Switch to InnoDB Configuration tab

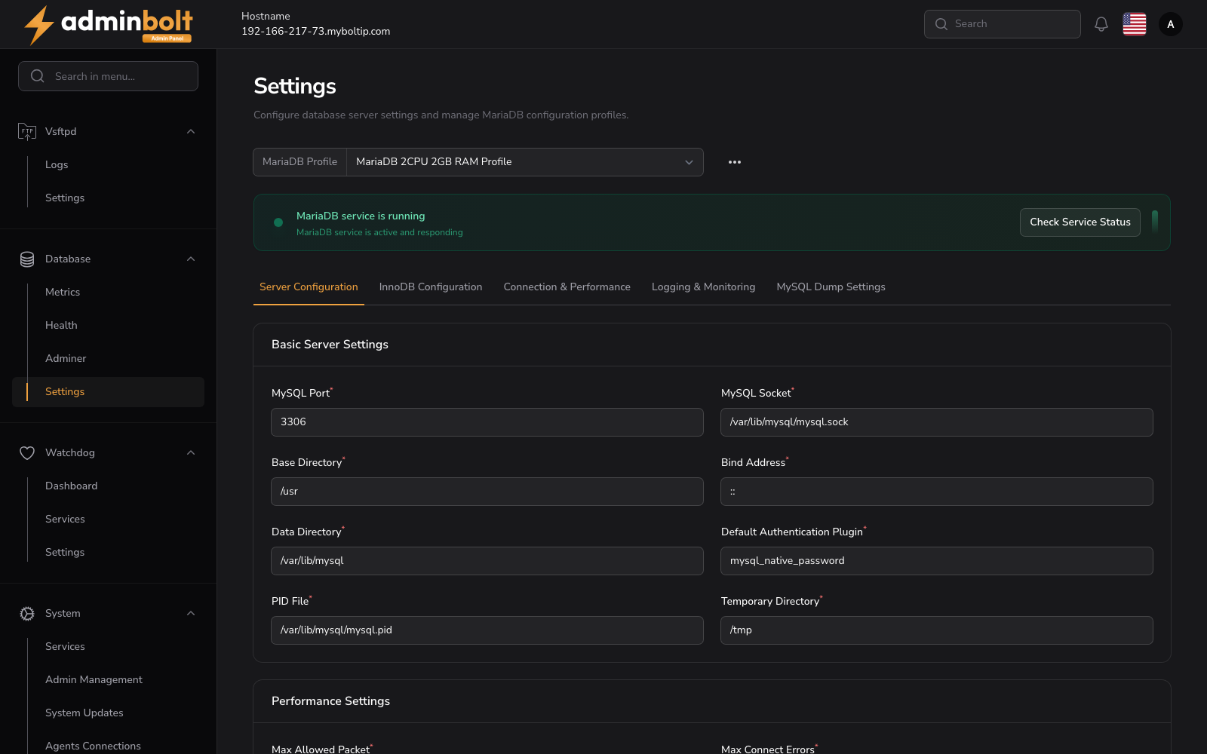pyautogui.click(x=431, y=287)
